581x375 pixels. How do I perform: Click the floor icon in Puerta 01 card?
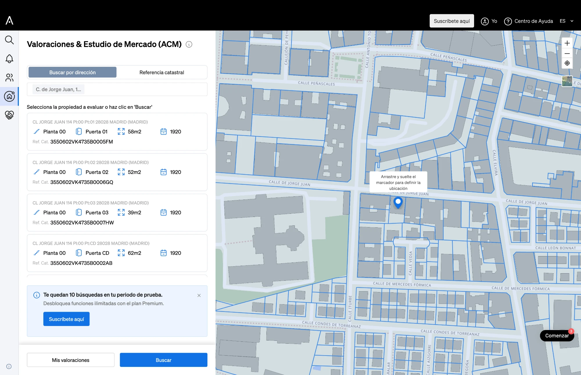tap(37, 132)
